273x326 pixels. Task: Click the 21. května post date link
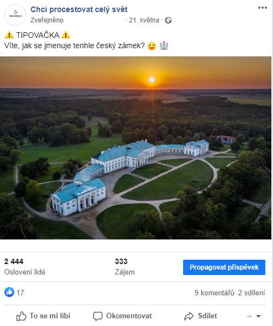[x=144, y=20]
